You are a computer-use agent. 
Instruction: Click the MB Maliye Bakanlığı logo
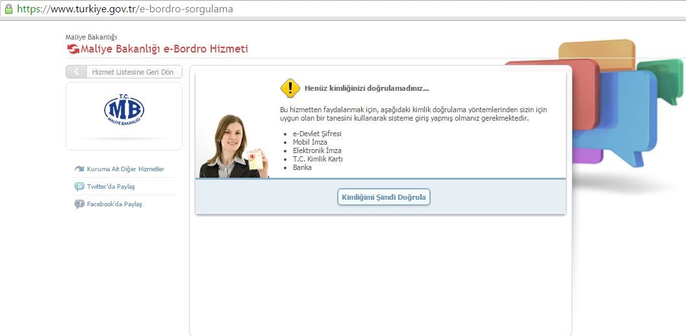(124, 110)
